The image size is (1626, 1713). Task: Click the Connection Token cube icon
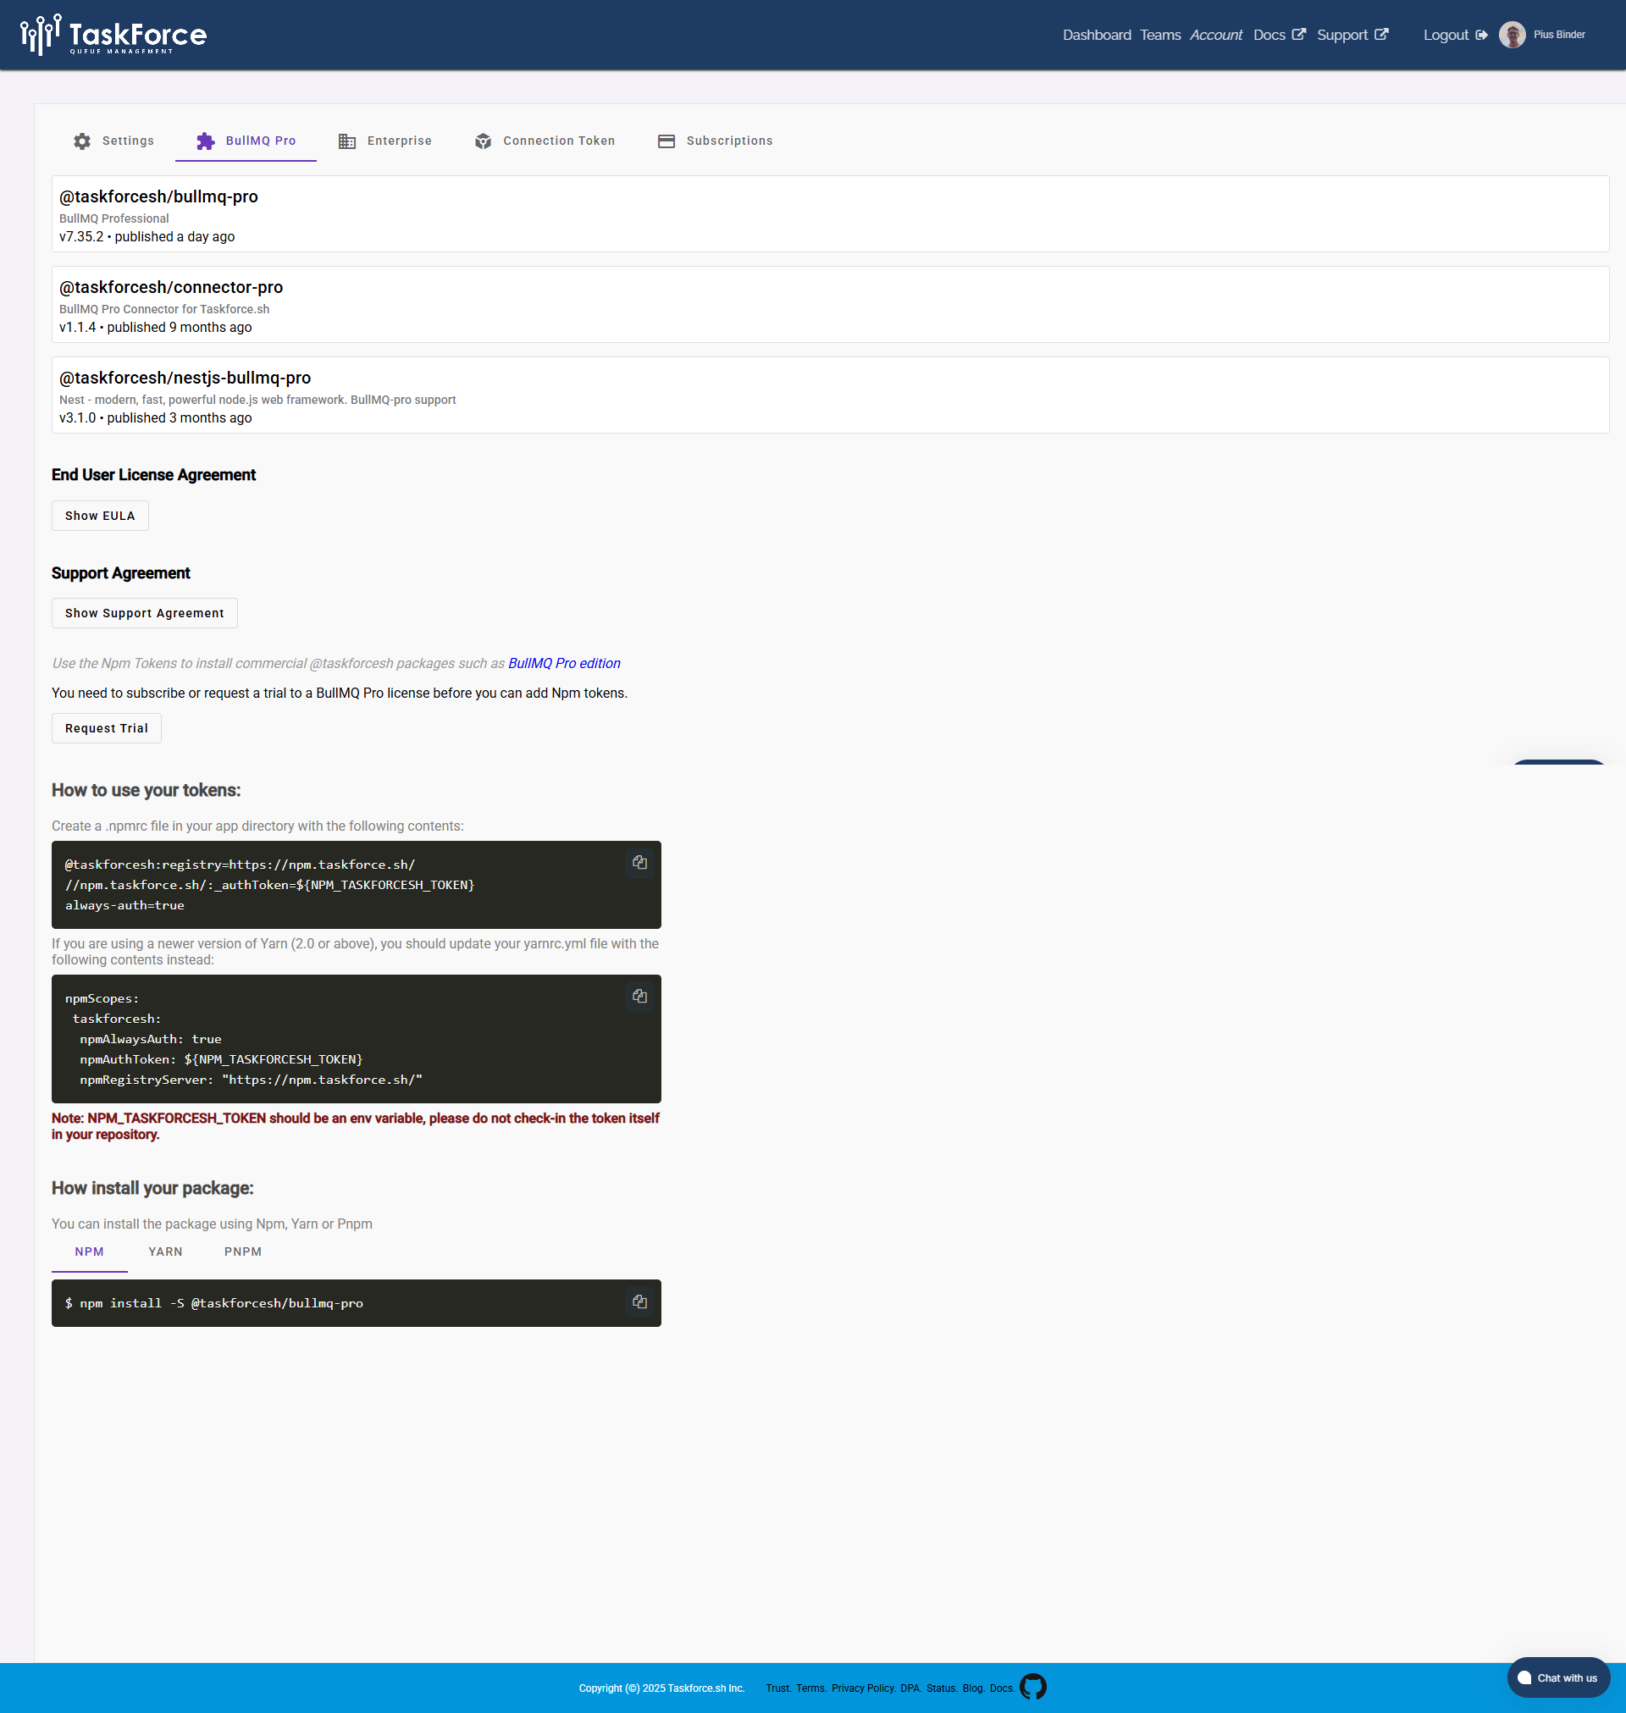(483, 141)
